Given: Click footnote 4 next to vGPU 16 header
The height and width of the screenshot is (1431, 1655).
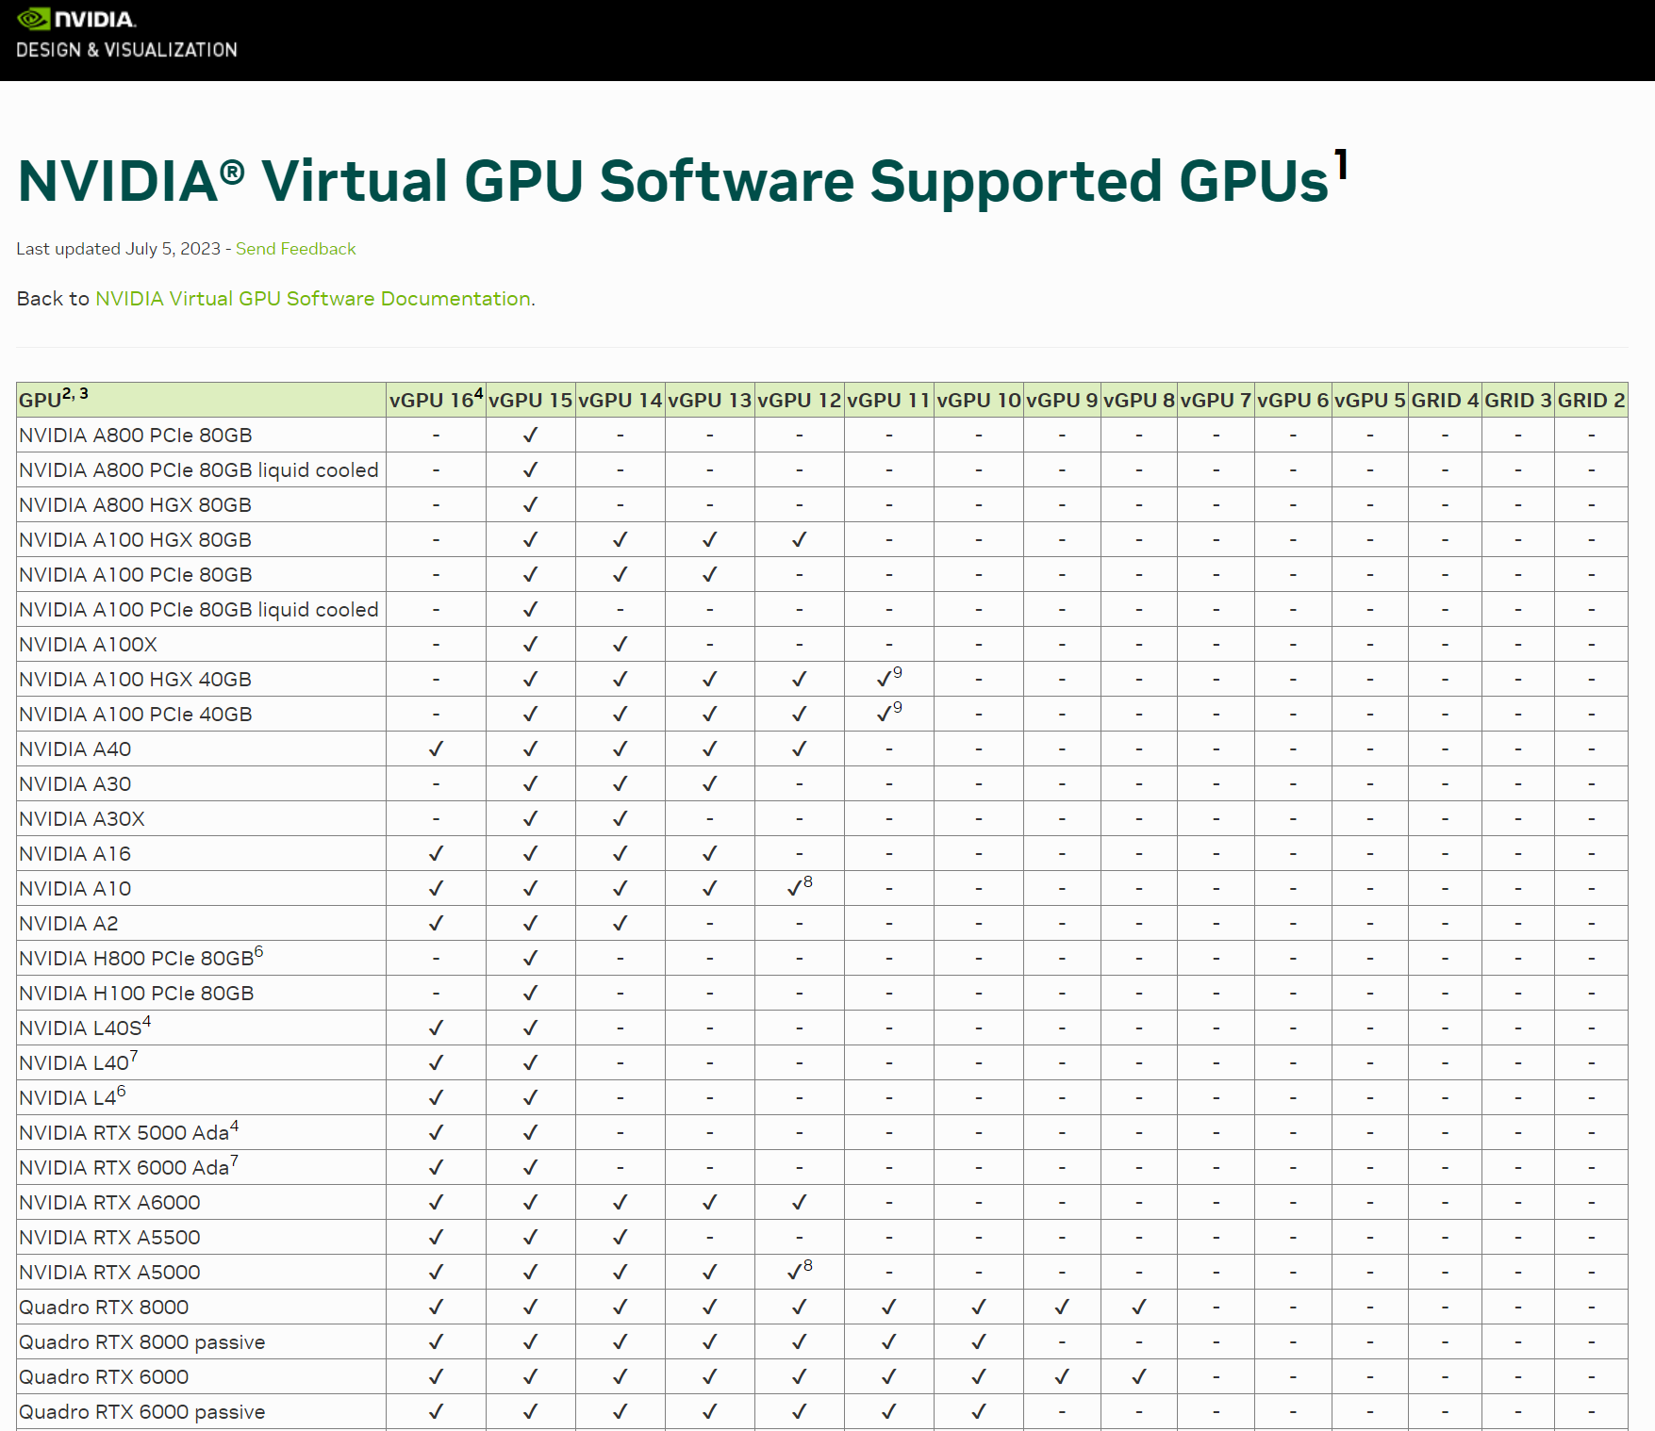Looking at the screenshot, I should 476,391.
